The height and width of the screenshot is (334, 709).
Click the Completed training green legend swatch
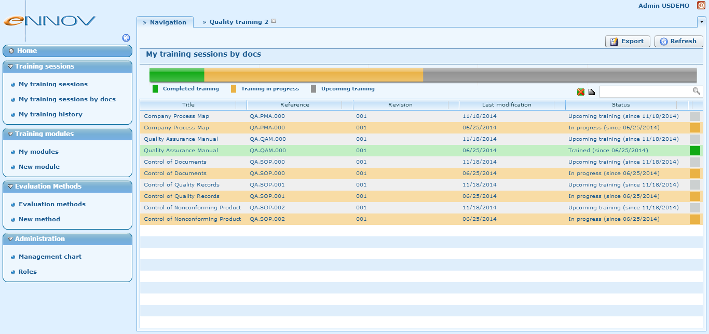(x=155, y=89)
